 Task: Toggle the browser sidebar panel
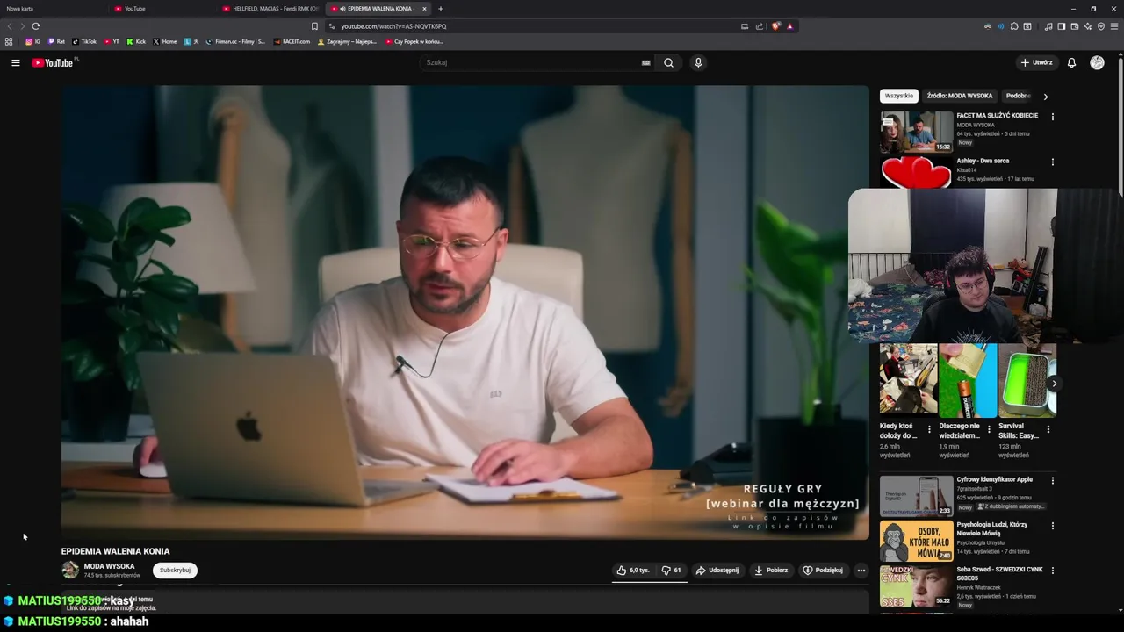(1062, 26)
